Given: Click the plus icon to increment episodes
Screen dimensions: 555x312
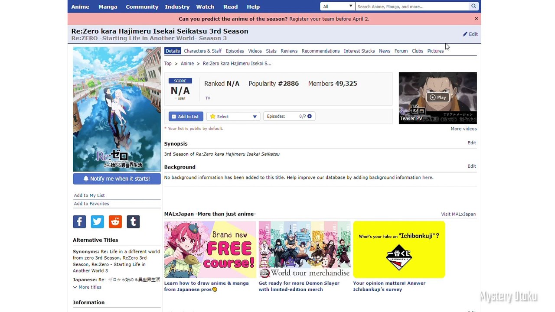Looking at the screenshot, I should 309,116.
